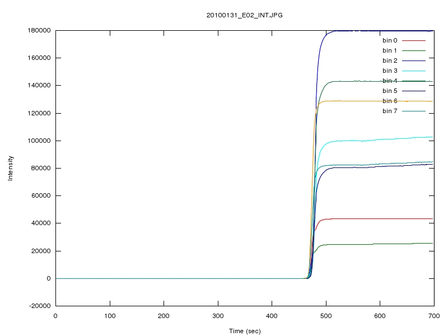Viewport: 448px width, 336px height.
Task: Click the 600 x-axis tick label
Action: (380, 316)
